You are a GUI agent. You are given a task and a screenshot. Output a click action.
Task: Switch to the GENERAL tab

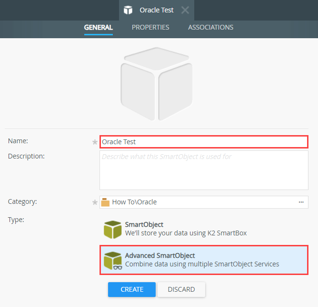point(99,27)
